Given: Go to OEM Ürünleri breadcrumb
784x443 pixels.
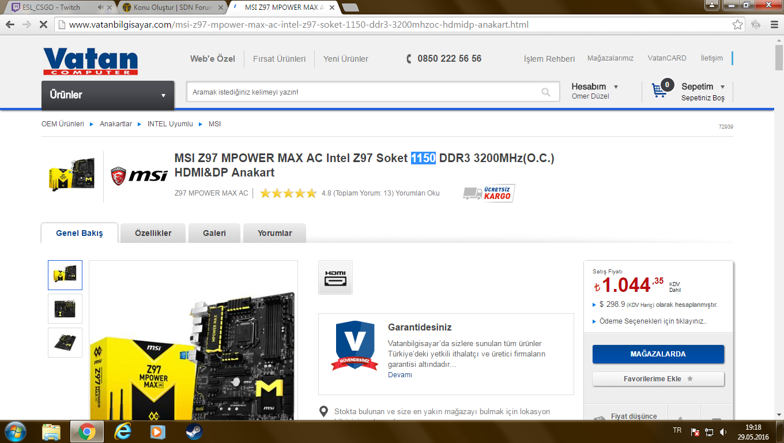Looking at the screenshot, I should coord(63,124).
